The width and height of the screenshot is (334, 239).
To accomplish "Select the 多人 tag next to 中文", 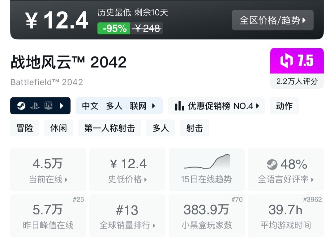I will 114,106.
